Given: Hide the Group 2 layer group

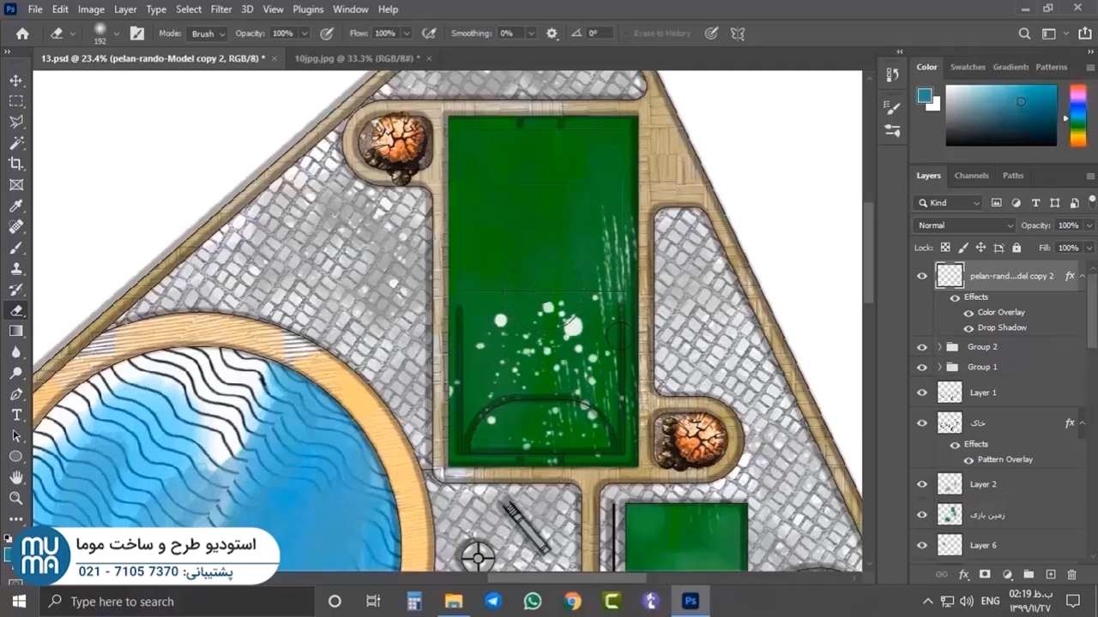Looking at the screenshot, I should click(x=922, y=347).
